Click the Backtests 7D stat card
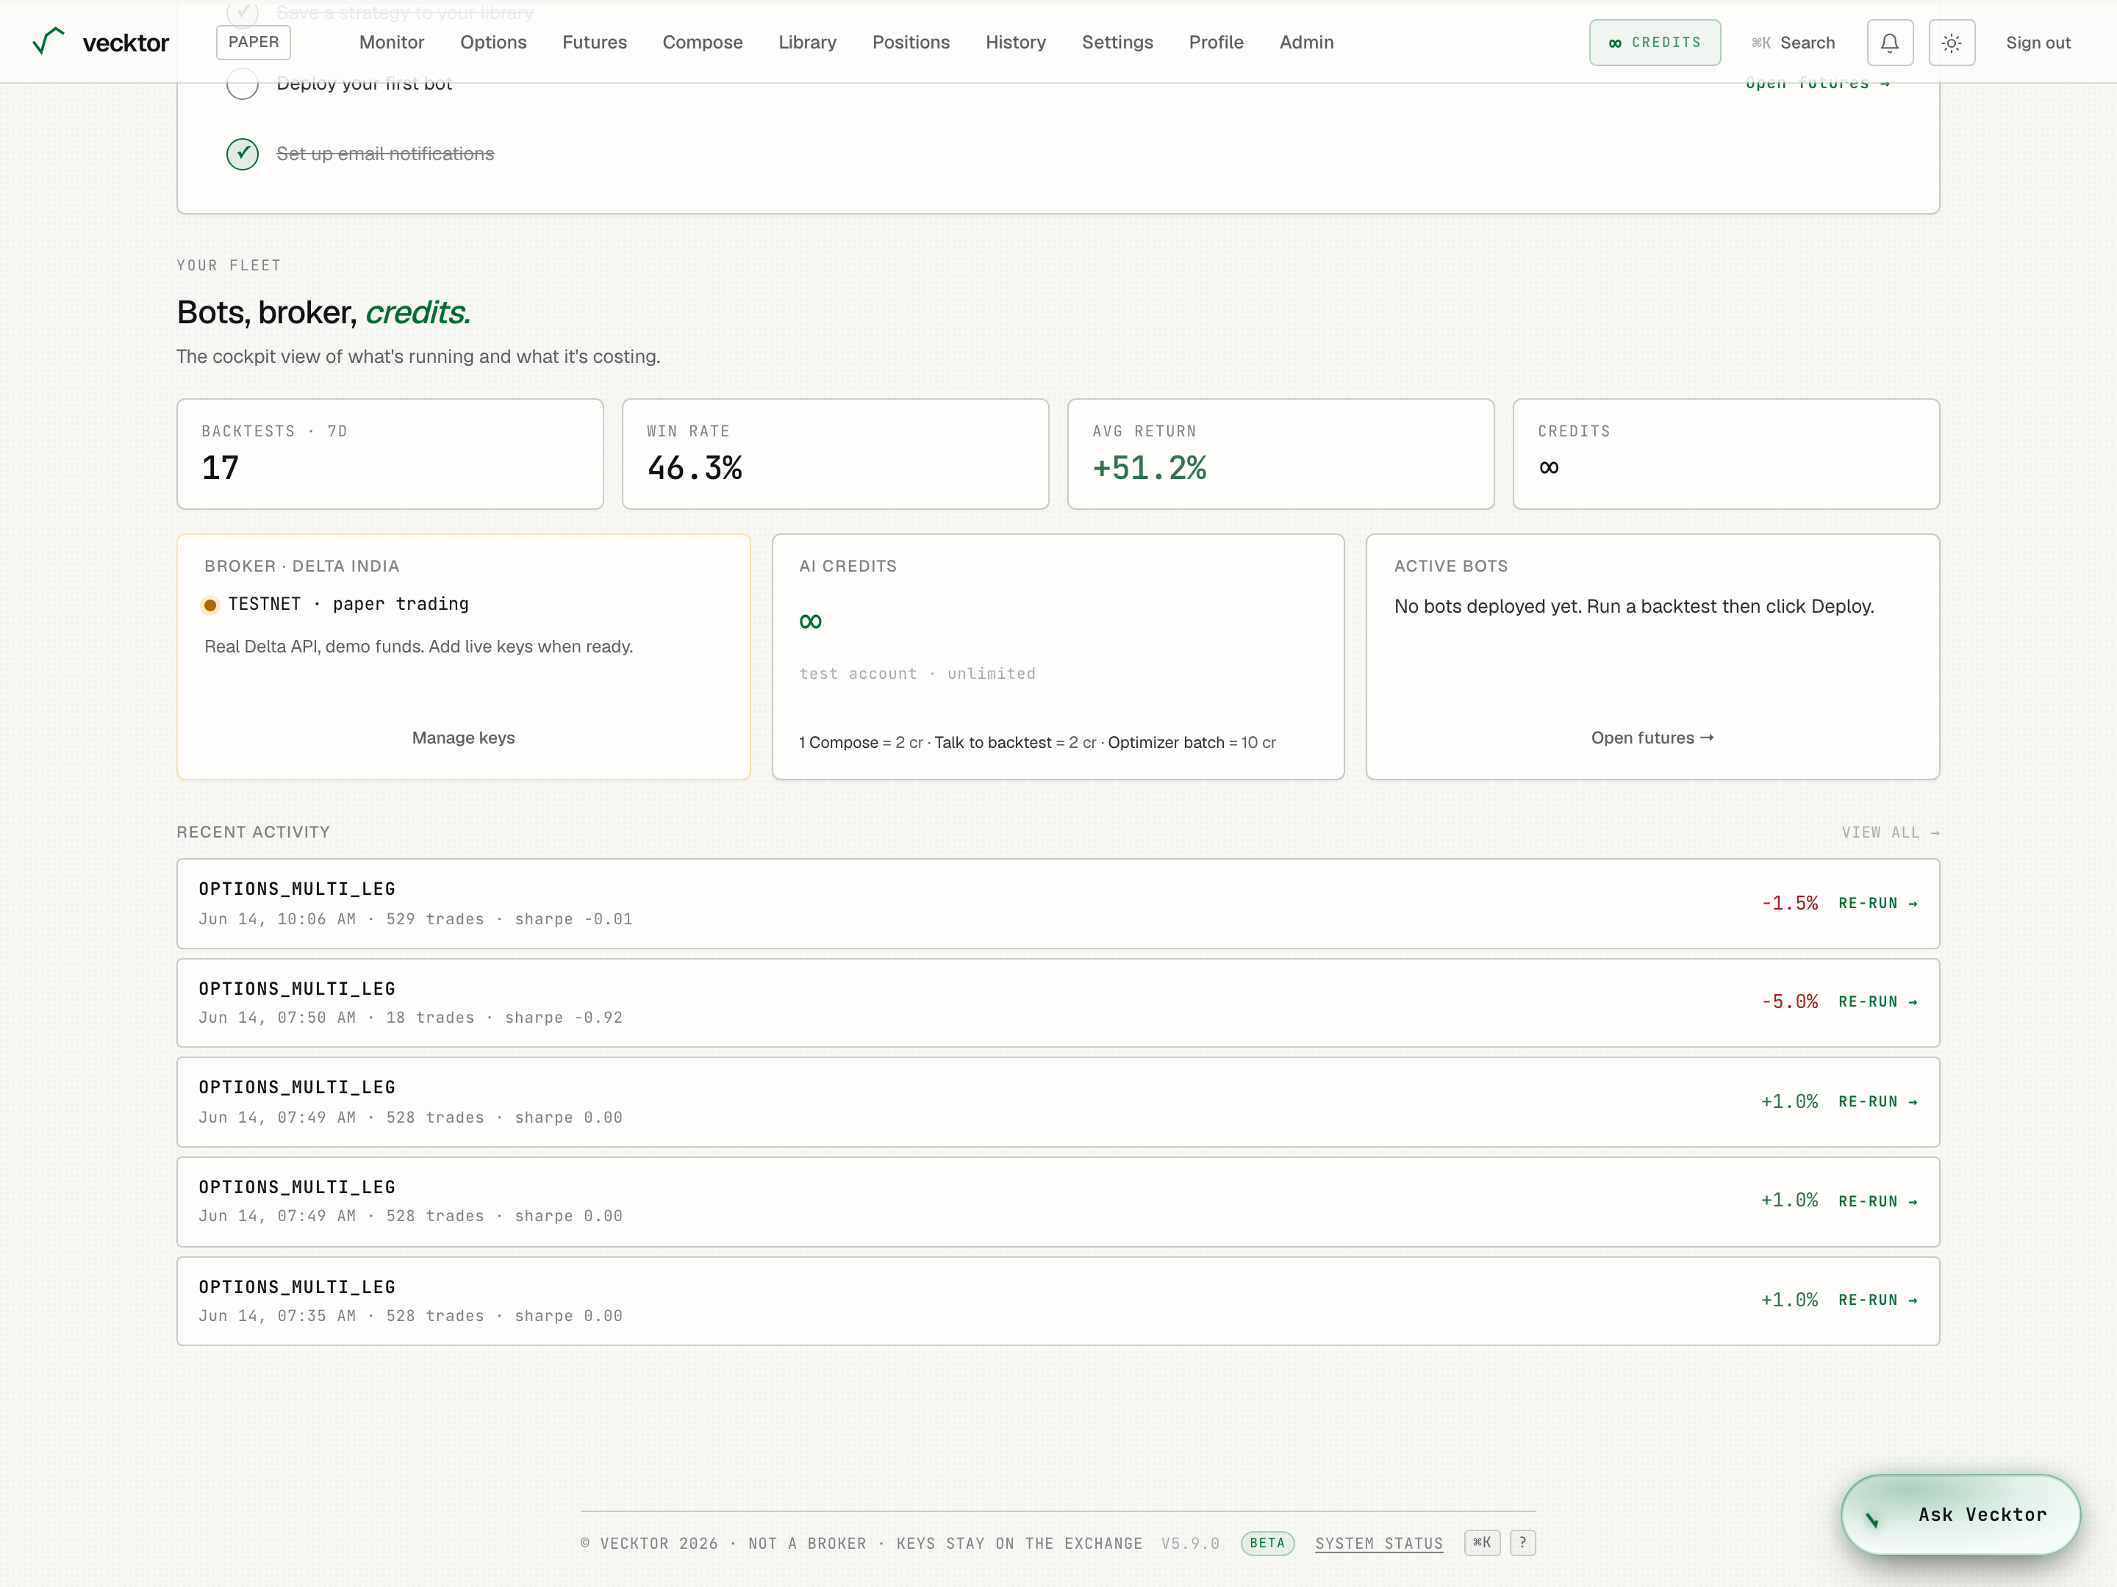This screenshot has width=2117, height=1587. pyautogui.click(x=390, y=453)
